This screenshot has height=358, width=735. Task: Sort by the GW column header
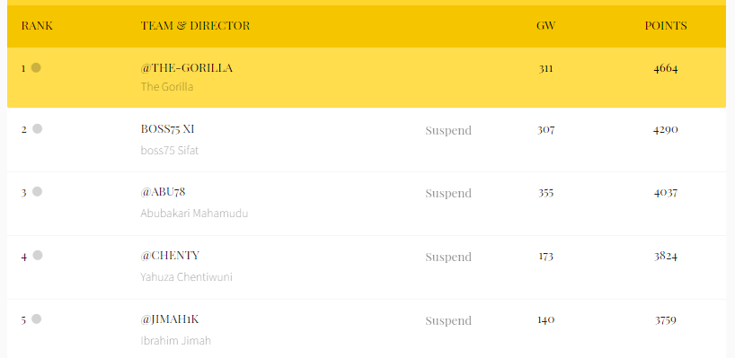pyautogui.click(x=545, y=26)
